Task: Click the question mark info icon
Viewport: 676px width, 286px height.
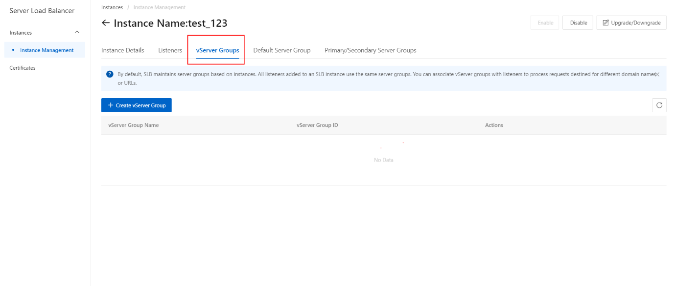Action: tap(110, 74)
